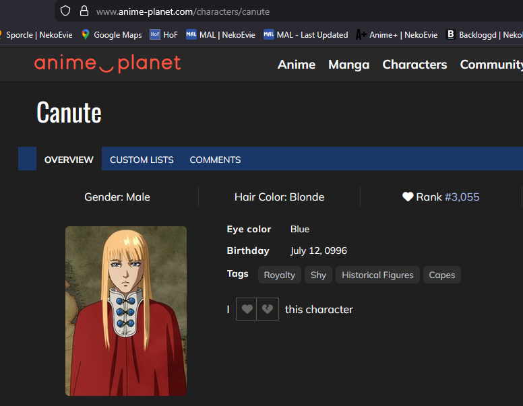Open the MAL | NekoEvie bookmark
Screen dimensions: 523x406
pos(220,34)
